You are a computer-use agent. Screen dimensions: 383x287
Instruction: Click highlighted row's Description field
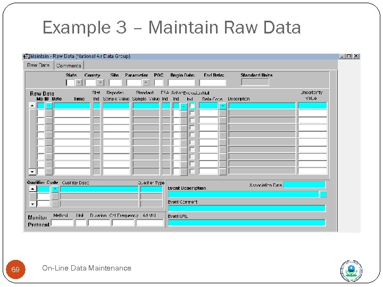262,106
